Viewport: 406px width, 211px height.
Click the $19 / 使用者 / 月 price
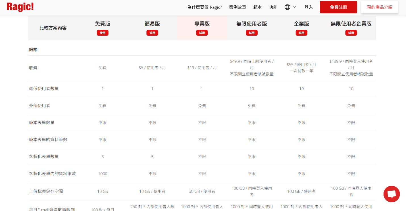202,68
